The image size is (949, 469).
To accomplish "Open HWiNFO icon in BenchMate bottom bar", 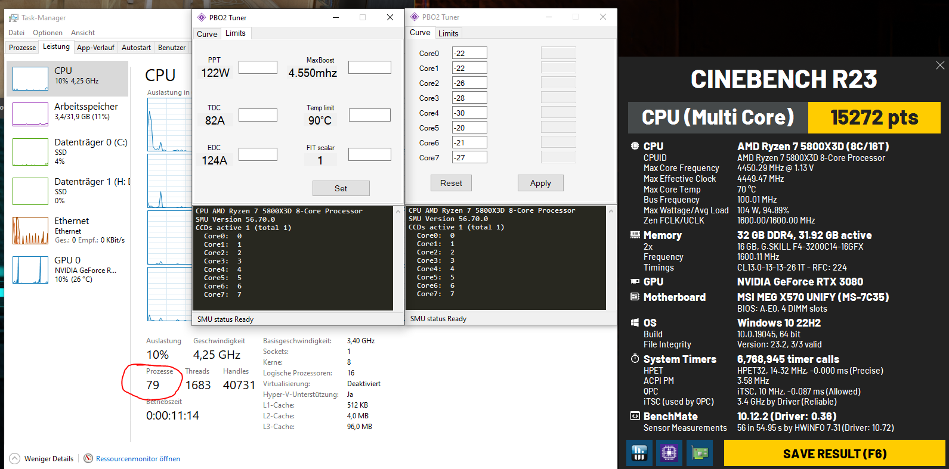I will pos(639,454).
